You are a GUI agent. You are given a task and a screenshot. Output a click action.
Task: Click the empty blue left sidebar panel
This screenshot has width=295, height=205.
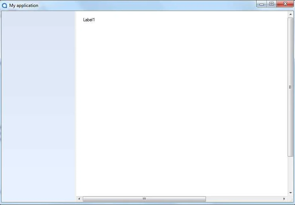38,106
